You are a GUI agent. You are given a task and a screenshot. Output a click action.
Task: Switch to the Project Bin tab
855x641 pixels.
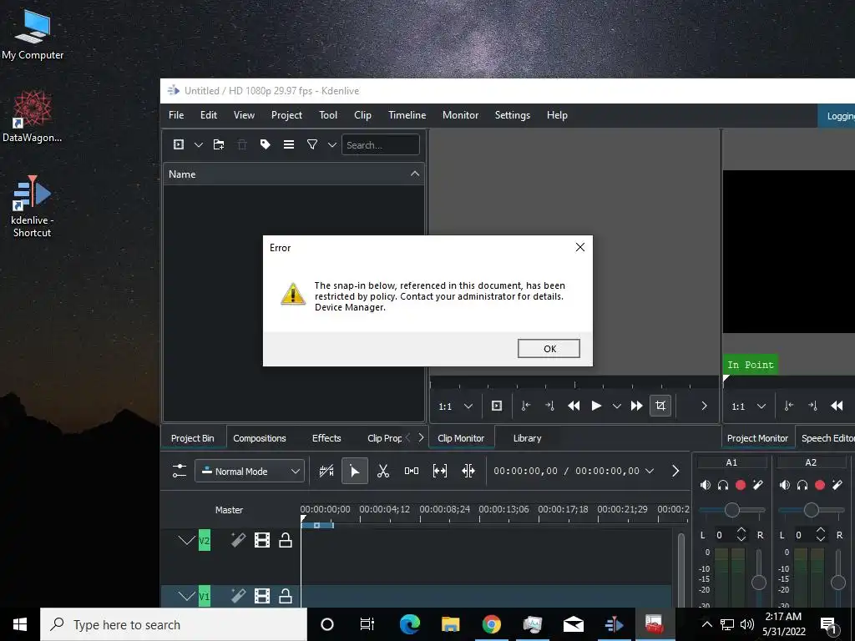[x=193, y=438]
